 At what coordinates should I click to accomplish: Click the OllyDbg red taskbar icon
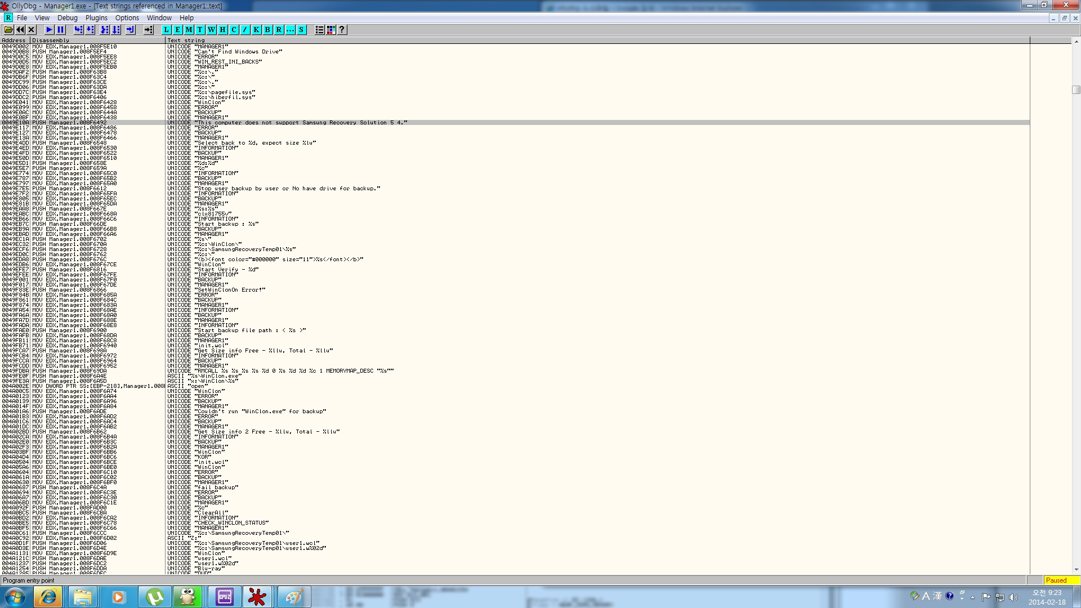click(258, 597)
